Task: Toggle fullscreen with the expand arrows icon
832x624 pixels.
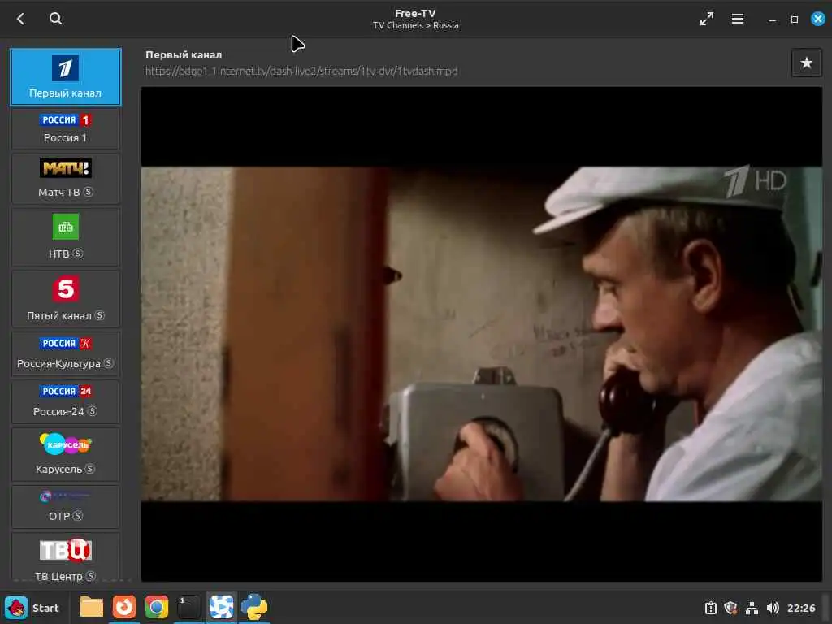Action: pyautogui.click(x=706, y=19)
